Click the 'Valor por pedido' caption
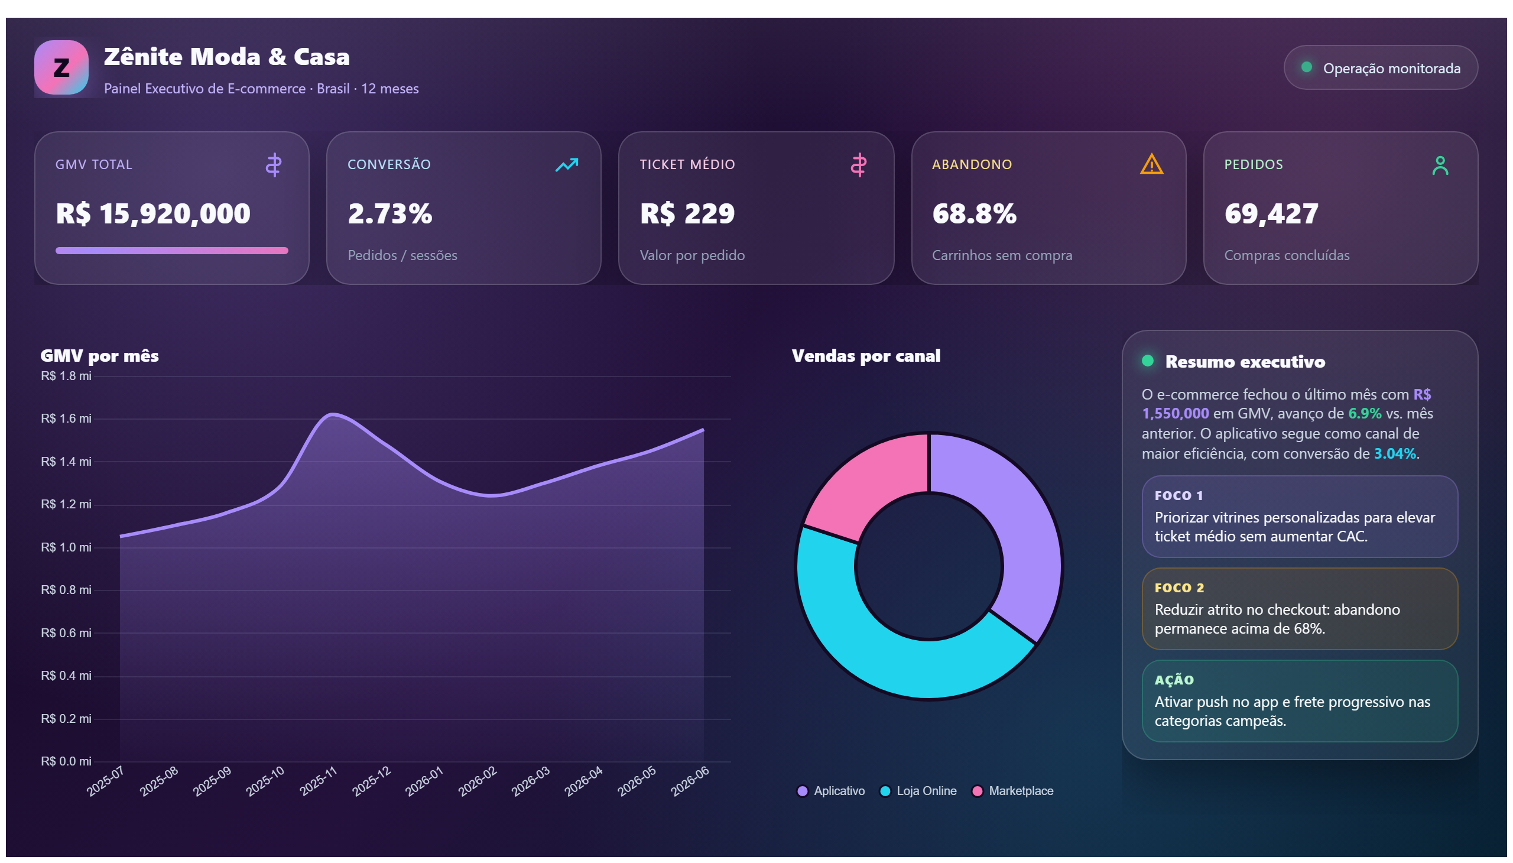Viewport: 1513px width, 863px height. [x=692, y=255]
